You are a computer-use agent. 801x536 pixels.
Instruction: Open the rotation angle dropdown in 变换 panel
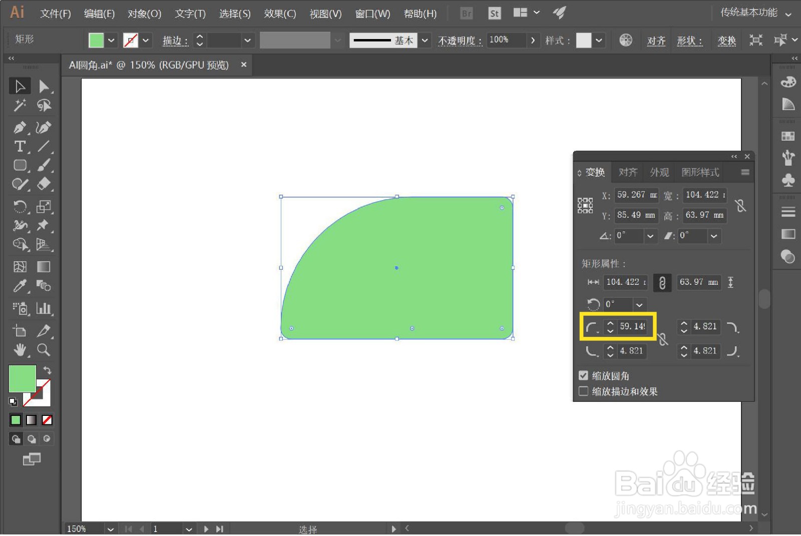click(x=650, y=236)
